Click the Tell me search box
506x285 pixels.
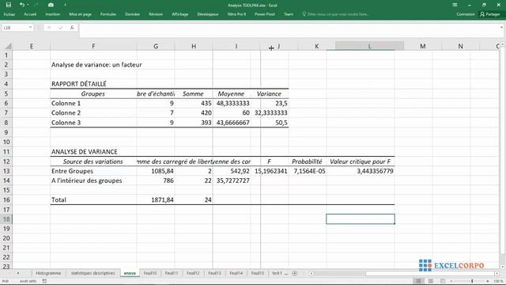tap(335, 14)
